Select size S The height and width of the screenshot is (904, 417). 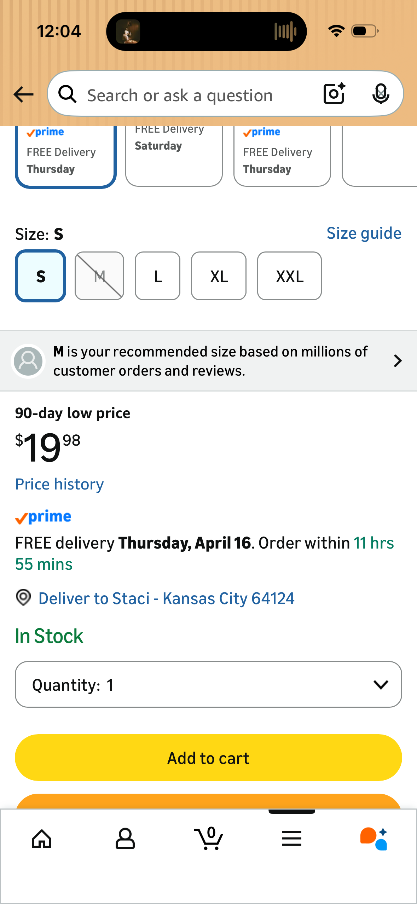point(41,276)
